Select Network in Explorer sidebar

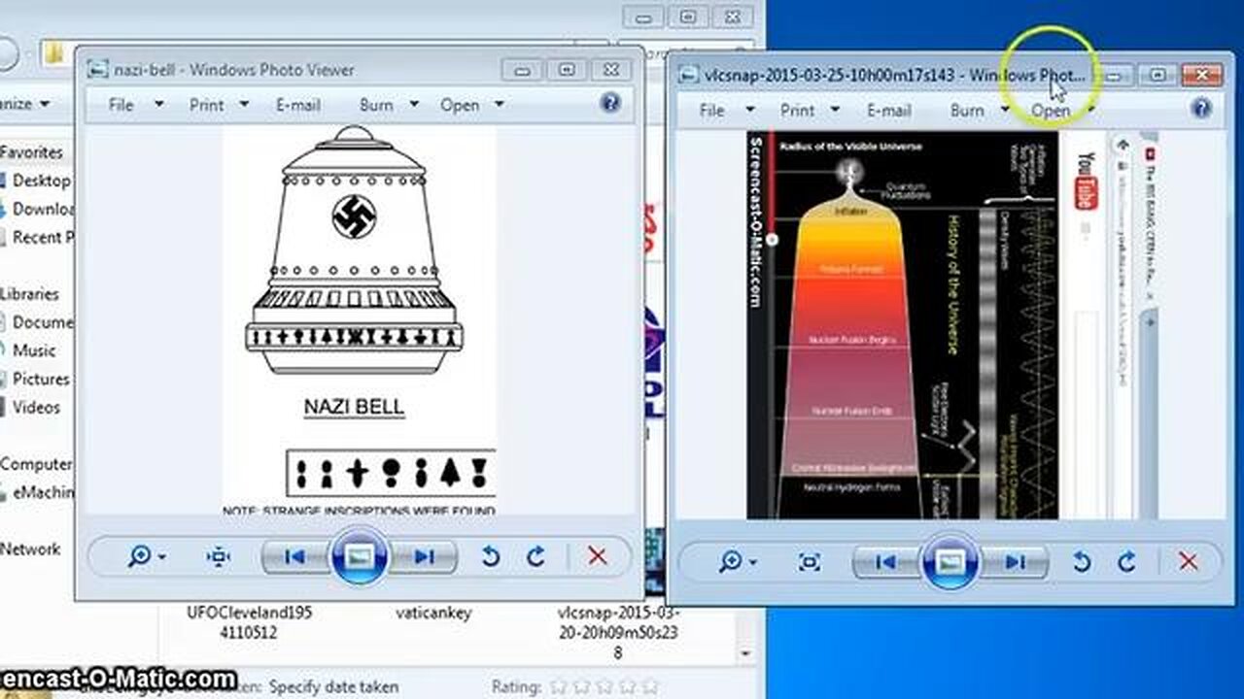pyautogui.click(x=30, y=549)
